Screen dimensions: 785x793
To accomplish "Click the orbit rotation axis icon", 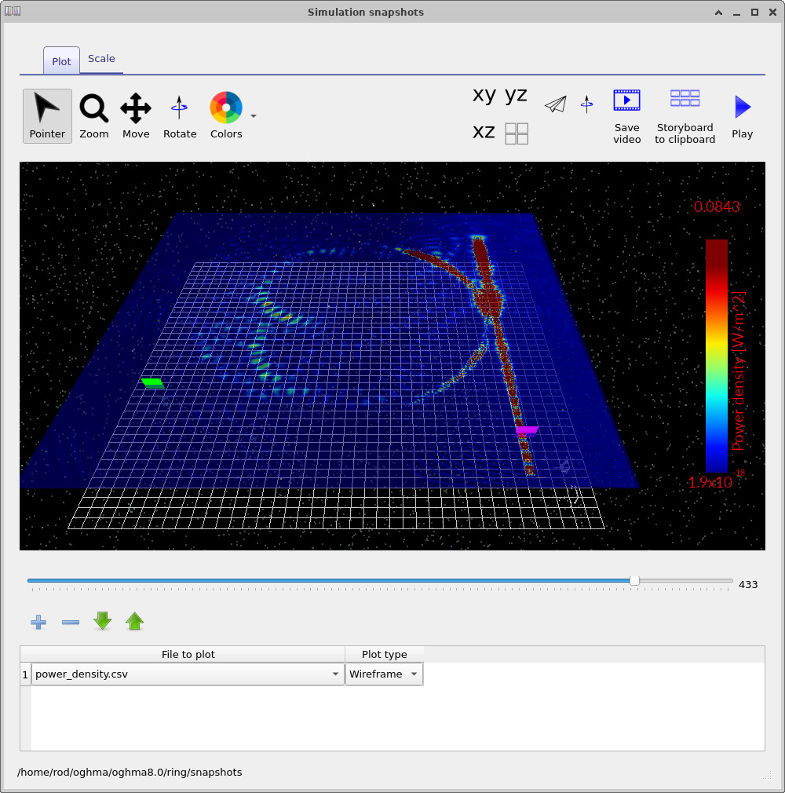I will (x=586, y=103).
